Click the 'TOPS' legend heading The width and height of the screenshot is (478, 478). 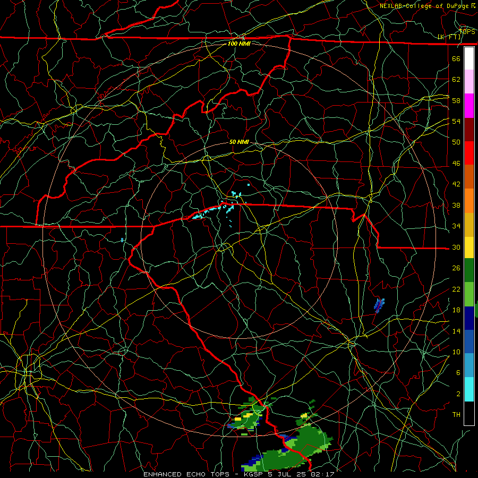(467, 32)
